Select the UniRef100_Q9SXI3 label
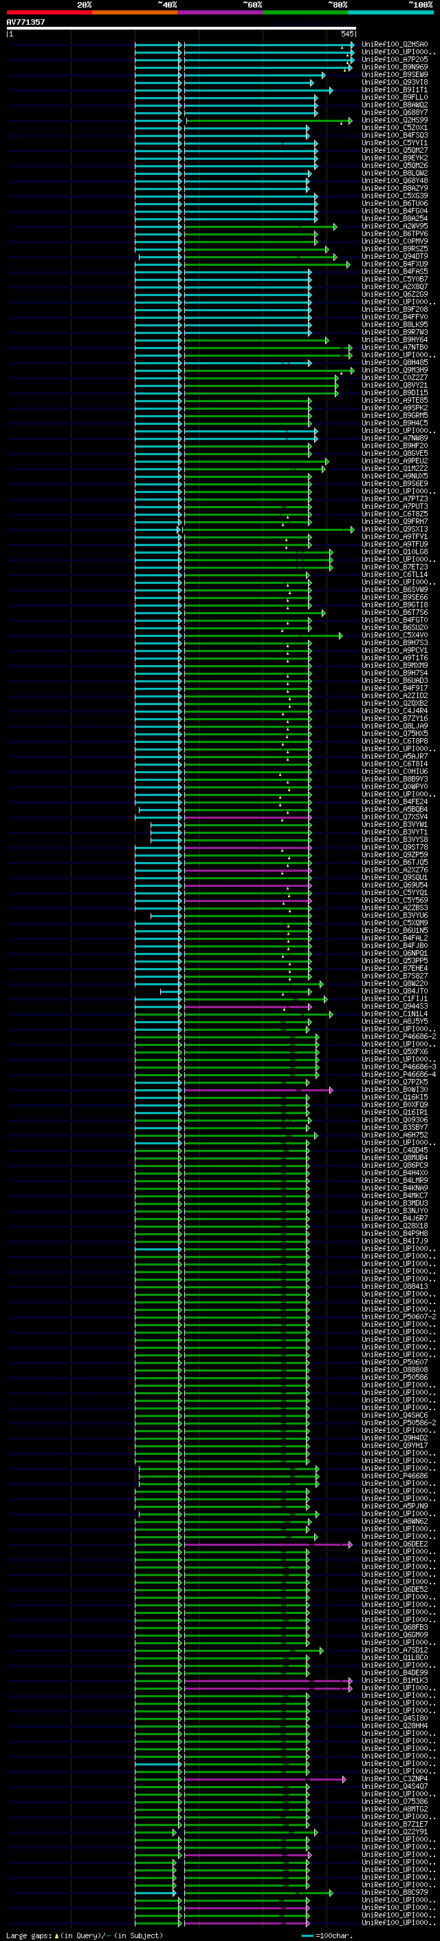This screenshot has width=440, height=1941. (x=395, y=529)
